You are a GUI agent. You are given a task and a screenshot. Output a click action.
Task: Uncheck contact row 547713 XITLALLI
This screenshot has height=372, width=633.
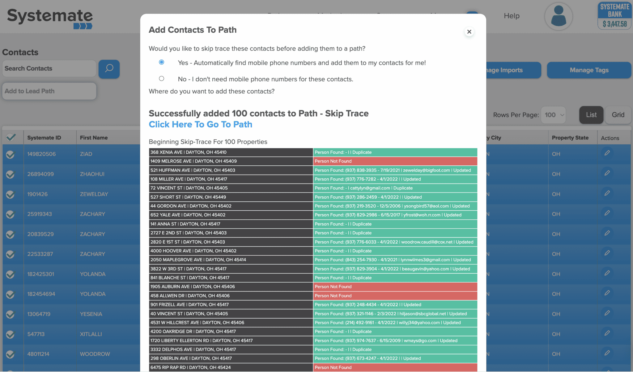point(11,334)
